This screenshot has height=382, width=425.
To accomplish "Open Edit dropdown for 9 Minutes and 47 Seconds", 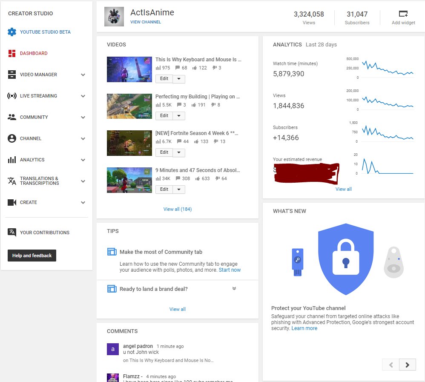I will pyautogui.click(x=179, y=190).
